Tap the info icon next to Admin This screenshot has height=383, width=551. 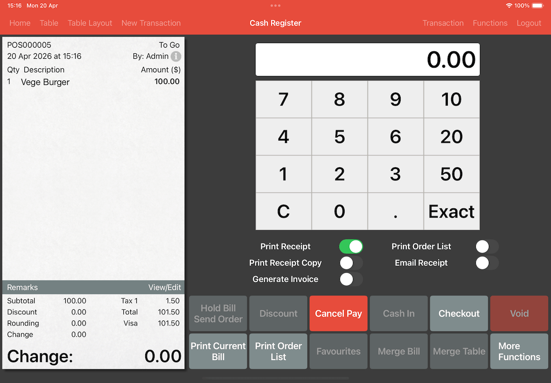pyautogui.click(x=176, y=56)
